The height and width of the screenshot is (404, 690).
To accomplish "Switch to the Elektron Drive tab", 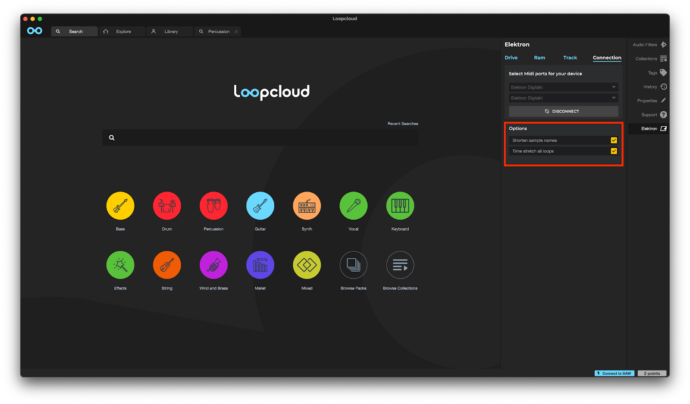I will 511,58.
